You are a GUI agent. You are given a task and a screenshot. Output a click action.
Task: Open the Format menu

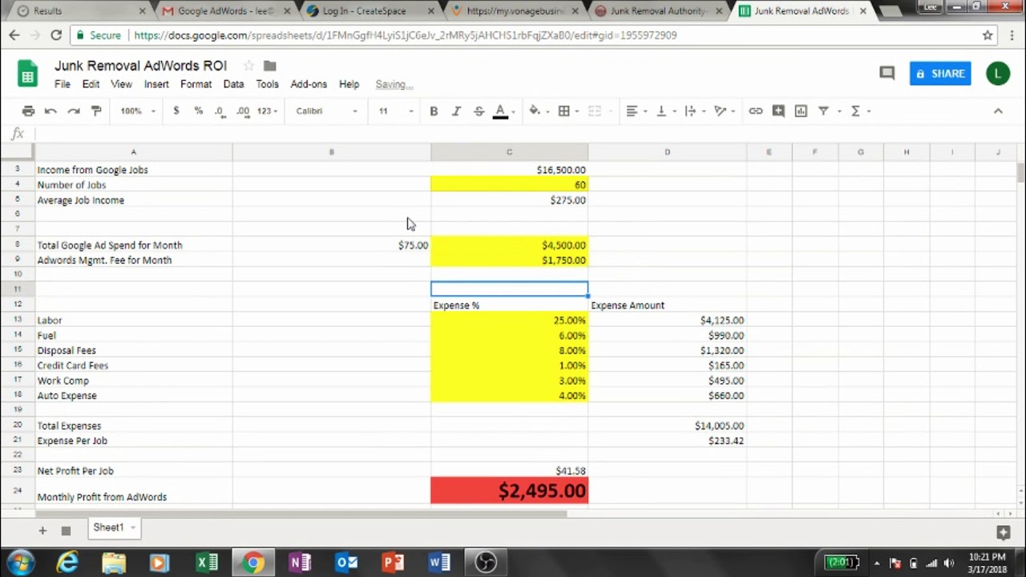click(196, 84)
